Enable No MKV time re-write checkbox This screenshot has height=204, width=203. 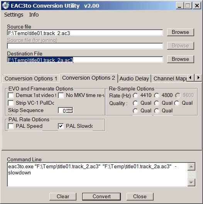tap(61, 95)
